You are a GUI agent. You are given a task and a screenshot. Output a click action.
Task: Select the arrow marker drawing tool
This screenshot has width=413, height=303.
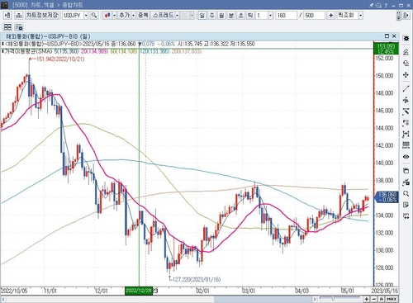click(406, 100)
